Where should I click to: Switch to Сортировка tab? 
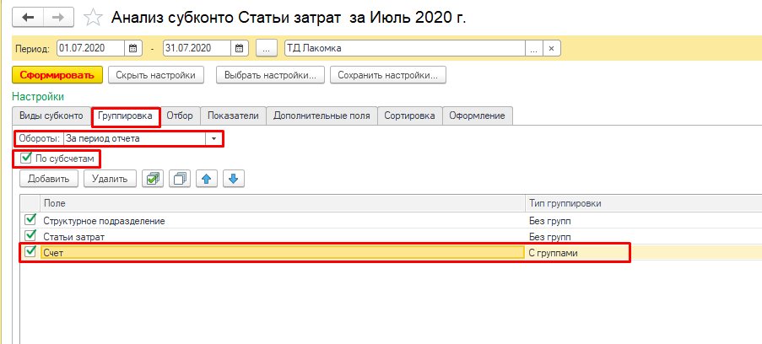[x=409, y=116]
